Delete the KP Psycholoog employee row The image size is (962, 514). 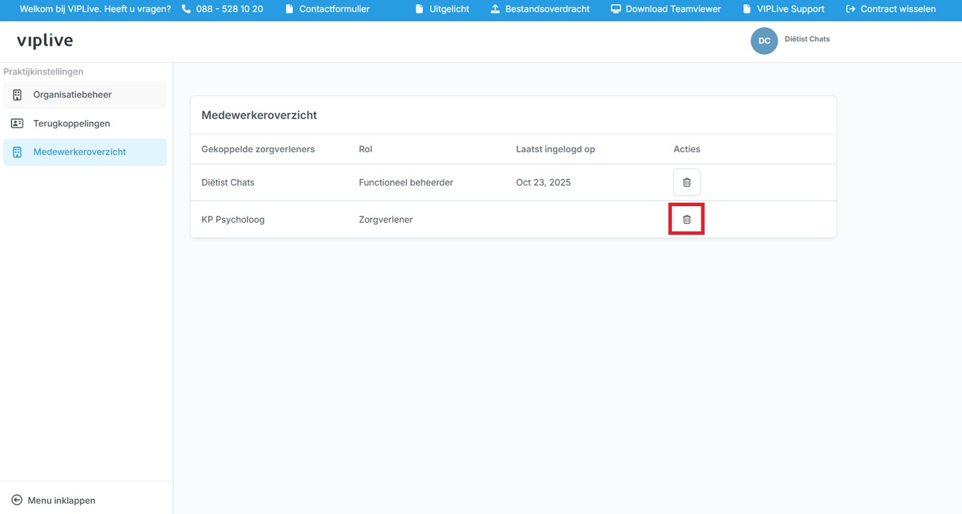(687, 219)
